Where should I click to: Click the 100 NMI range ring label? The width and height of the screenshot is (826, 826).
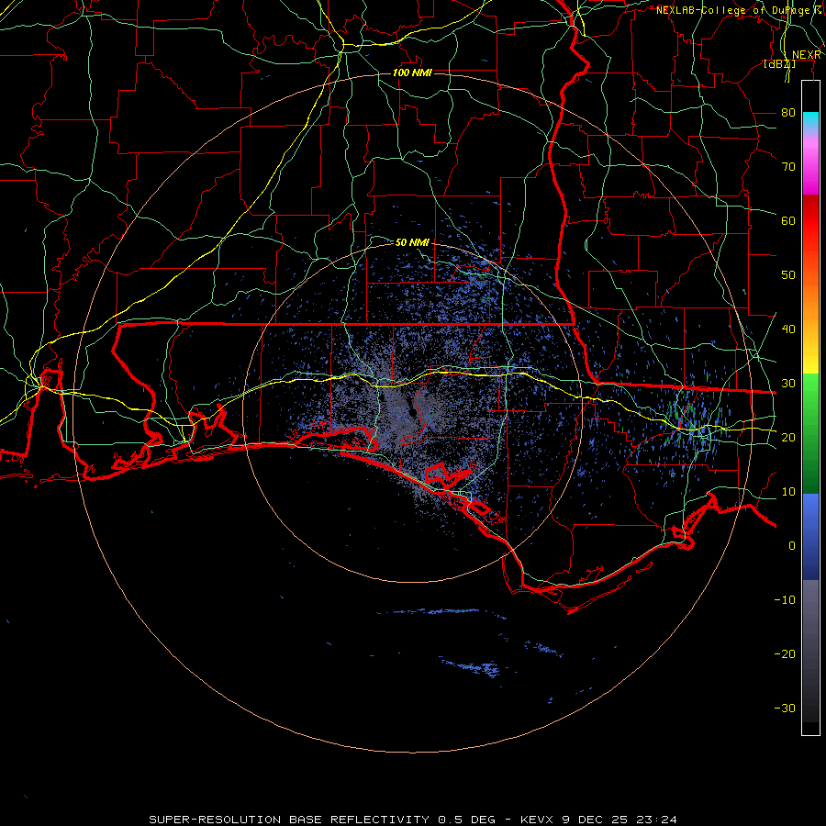coord(412,73)
